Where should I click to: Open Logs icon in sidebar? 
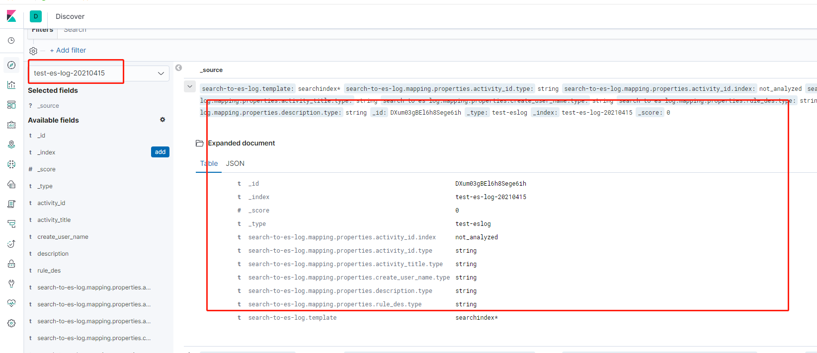[11, 204]
